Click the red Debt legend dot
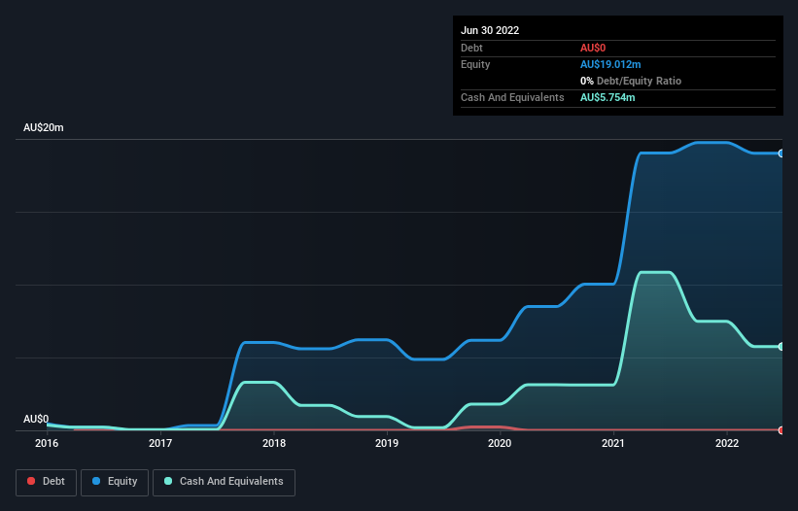Viewport: 798px width, 511px height. click(x=31, y=481)
